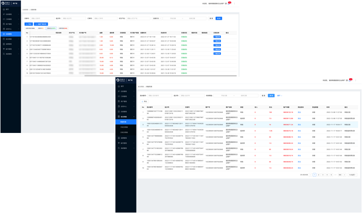Open 订单管理 in the upper window sidebar
362x213 pixels.
click(10, 19)
